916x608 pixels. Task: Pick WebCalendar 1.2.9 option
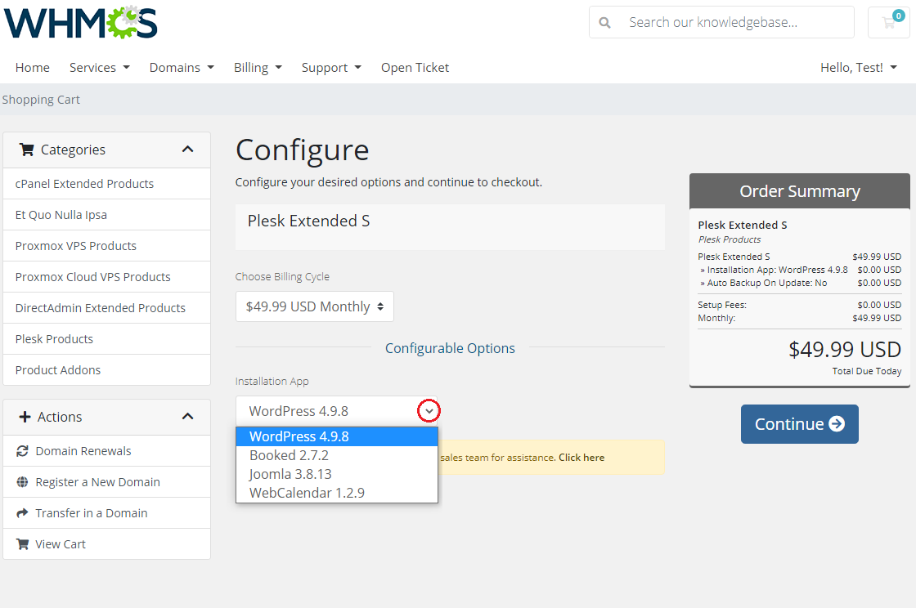(x=337, y=493)
